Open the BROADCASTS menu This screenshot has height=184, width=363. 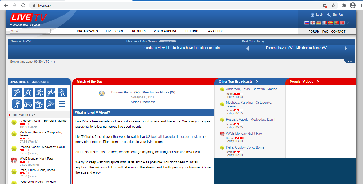tap(87, 31)
